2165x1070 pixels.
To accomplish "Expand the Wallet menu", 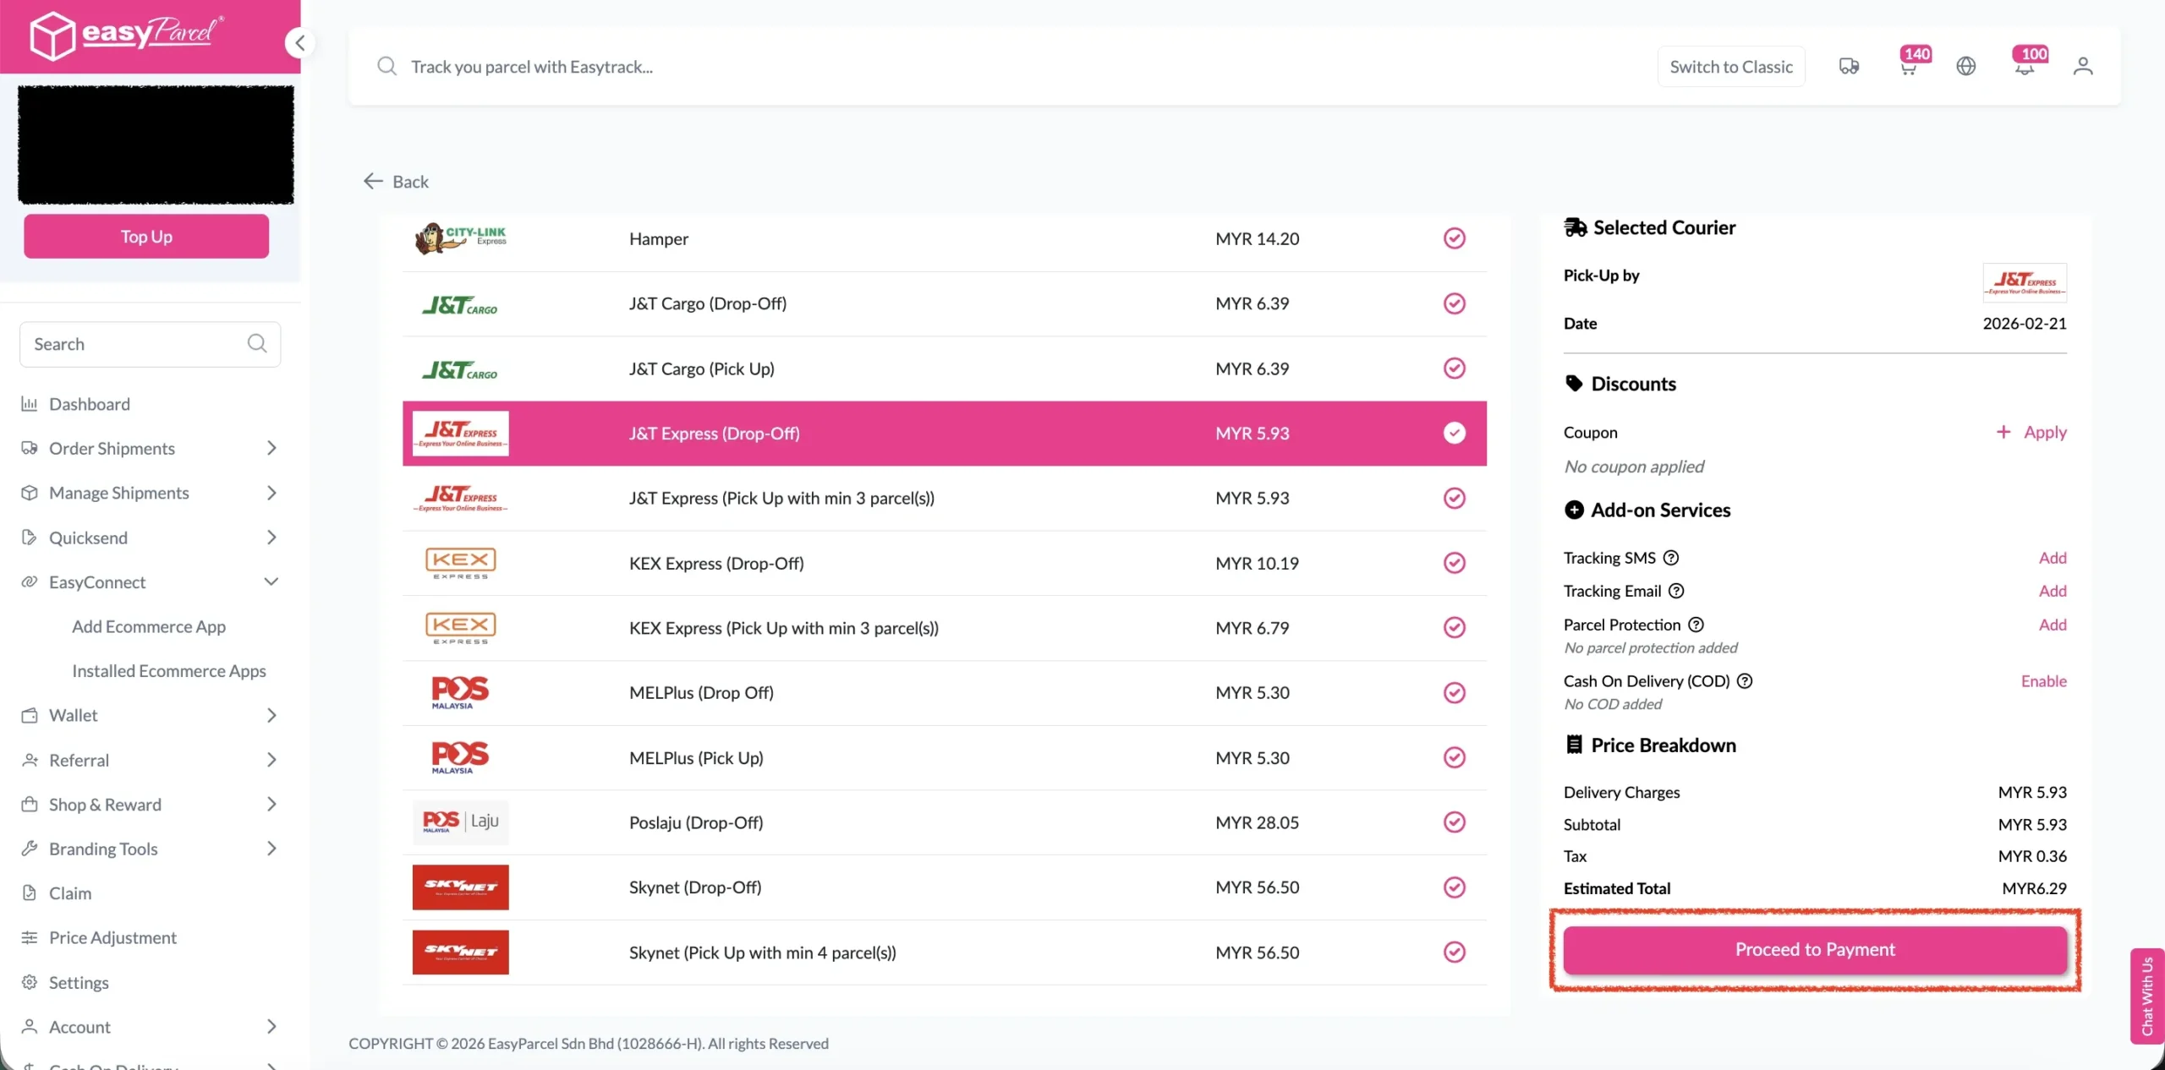I will tap(271, 715).
